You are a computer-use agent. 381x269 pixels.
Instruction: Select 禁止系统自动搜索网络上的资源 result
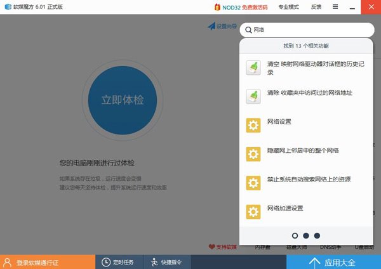309,179
